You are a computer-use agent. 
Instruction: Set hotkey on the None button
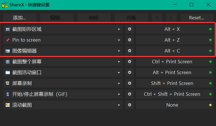click(x=175, y=105)
